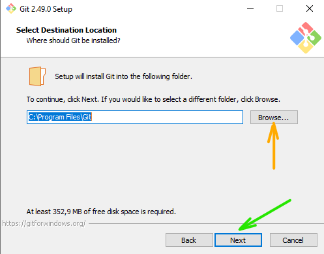Click the yellow folder icon
The width and height of the screenshot is (324, 254).
[x=37, y=76]
